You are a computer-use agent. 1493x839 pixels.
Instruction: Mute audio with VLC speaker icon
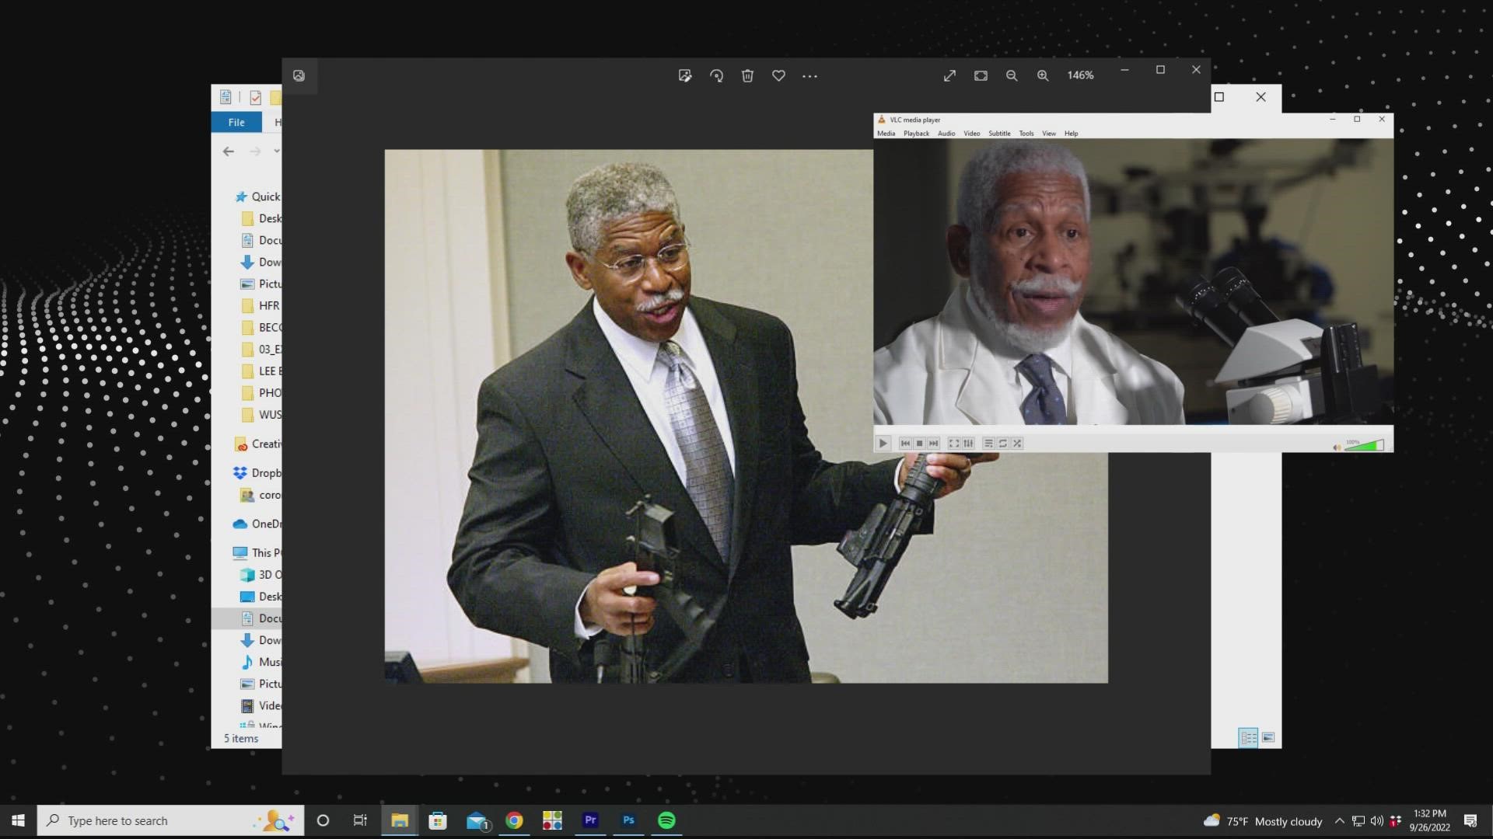(1337, 447)
